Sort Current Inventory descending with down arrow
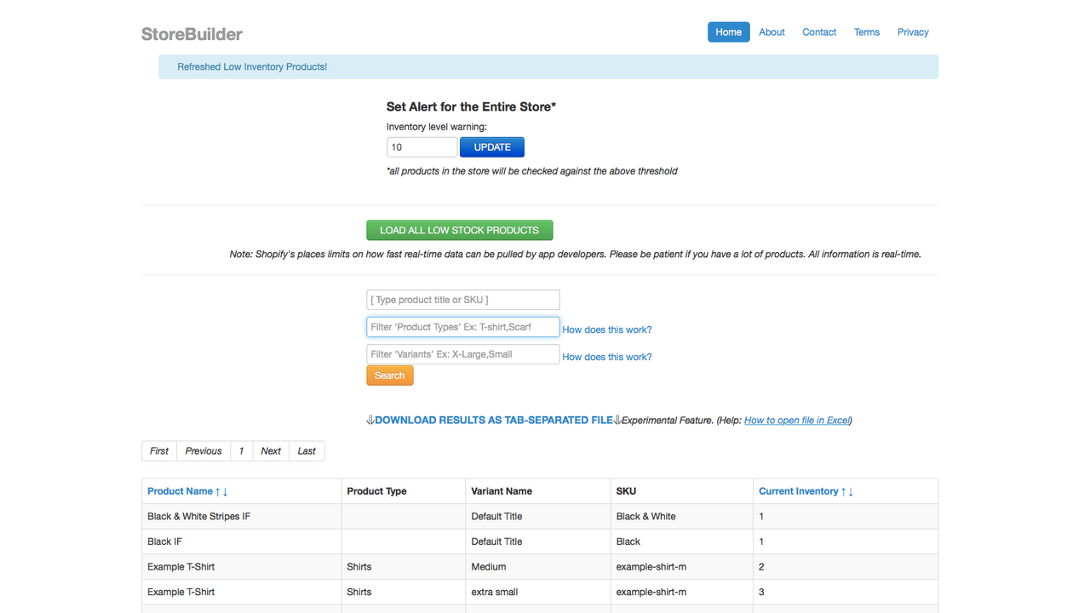 tap(851, 491)
